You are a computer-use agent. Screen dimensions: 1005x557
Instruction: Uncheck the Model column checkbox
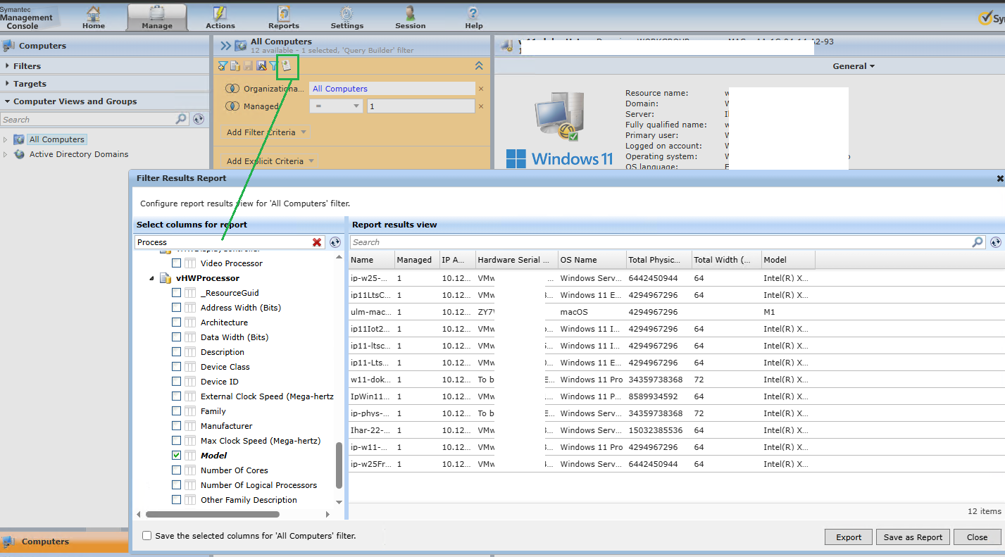click(177, 456)
